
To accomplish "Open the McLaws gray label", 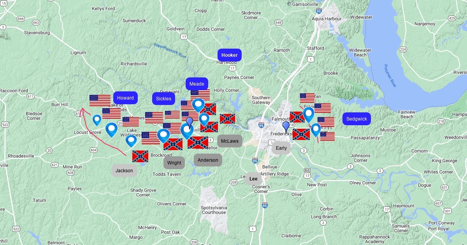I will tap(230, 141).
